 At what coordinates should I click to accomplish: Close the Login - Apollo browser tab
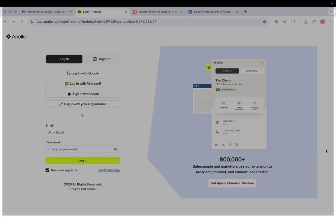(x=126, y=11)
